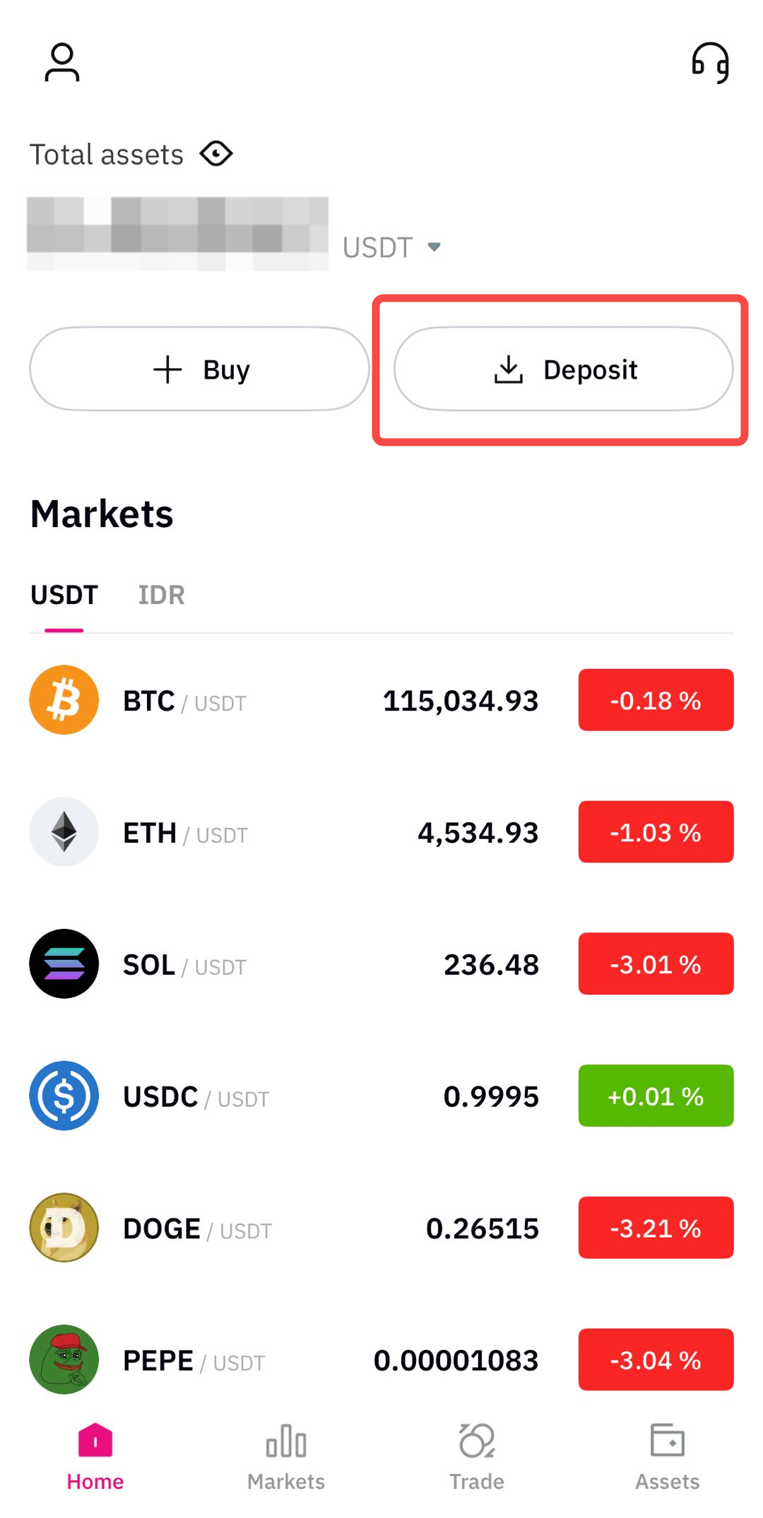Tap the USDC coin icon
The height and width of the screenshot is (1518, 763).
click(64, 1096)
